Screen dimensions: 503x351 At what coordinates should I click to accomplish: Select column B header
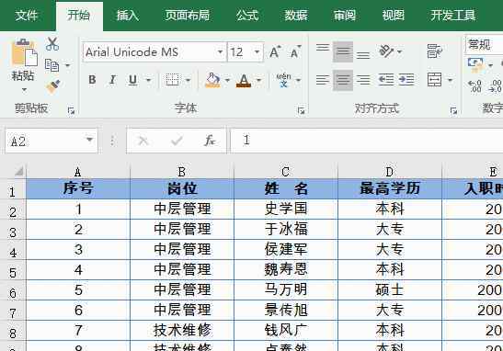pyautogui.click(x=182, y=172)
